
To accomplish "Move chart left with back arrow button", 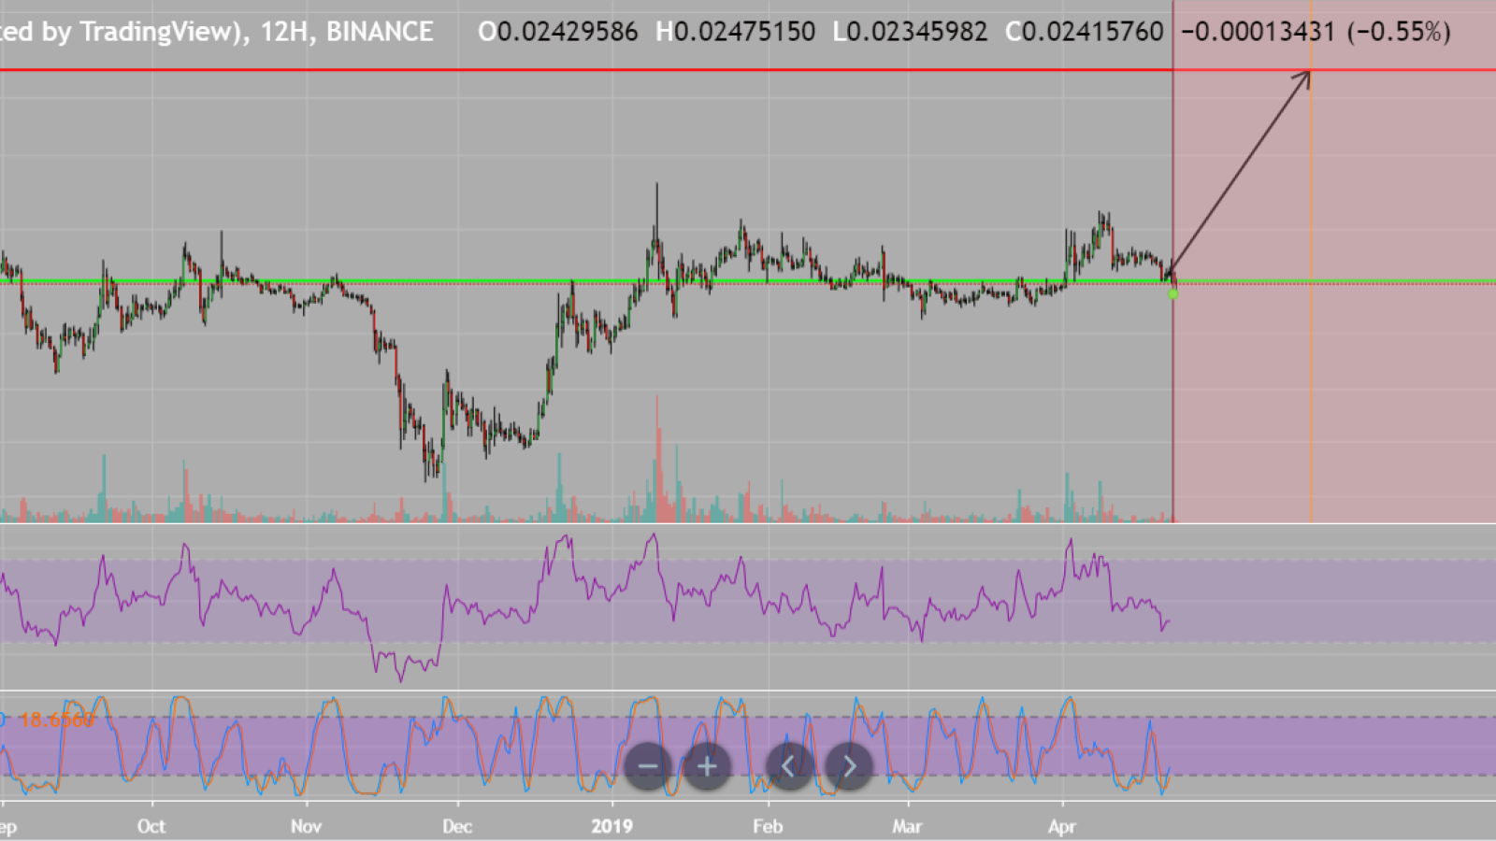I will pyautogui.click(x=788, y=767).
